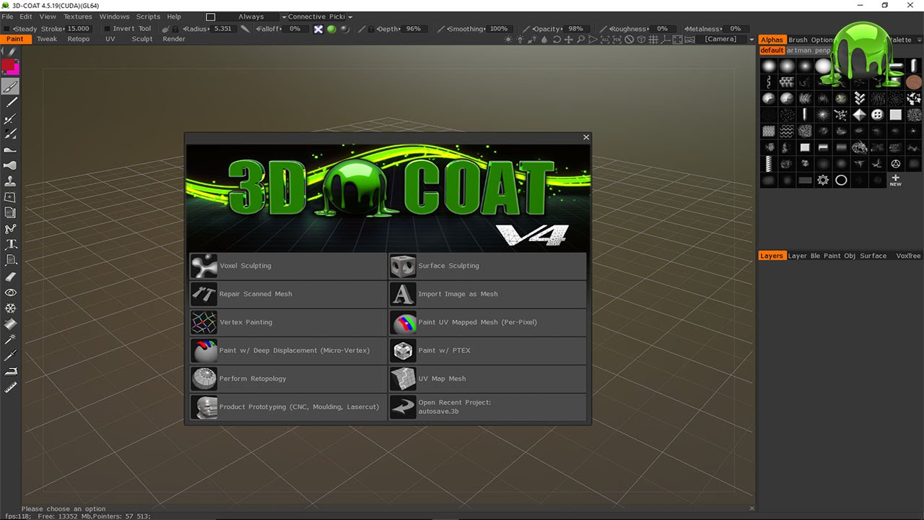Screen dimensions: 924x520
Task: Select the Measure ruler tool
Action: [x=10, y=387]
